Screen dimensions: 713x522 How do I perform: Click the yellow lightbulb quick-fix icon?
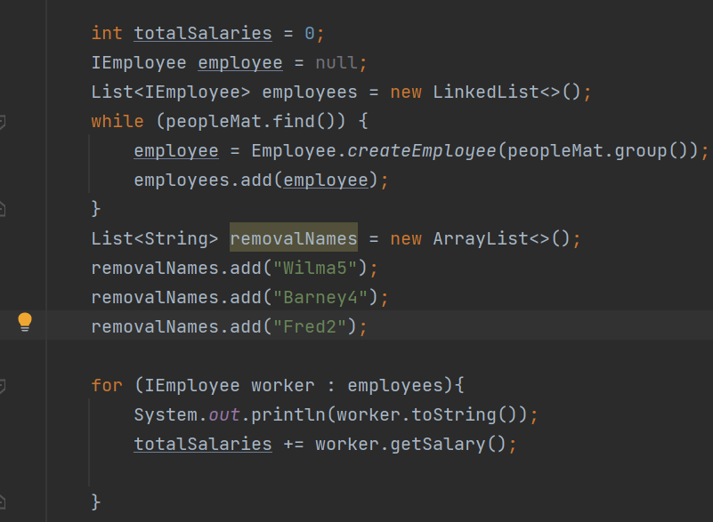25,322
